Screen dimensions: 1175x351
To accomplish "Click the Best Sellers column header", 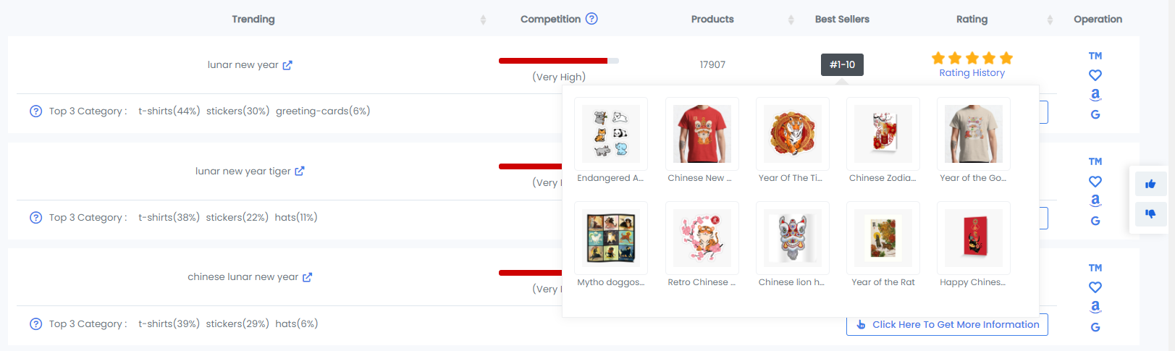I will coord(842,20).
